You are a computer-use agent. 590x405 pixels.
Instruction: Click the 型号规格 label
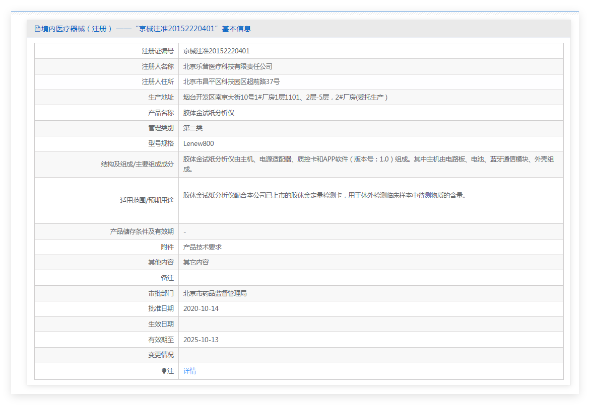click(161, 143)
